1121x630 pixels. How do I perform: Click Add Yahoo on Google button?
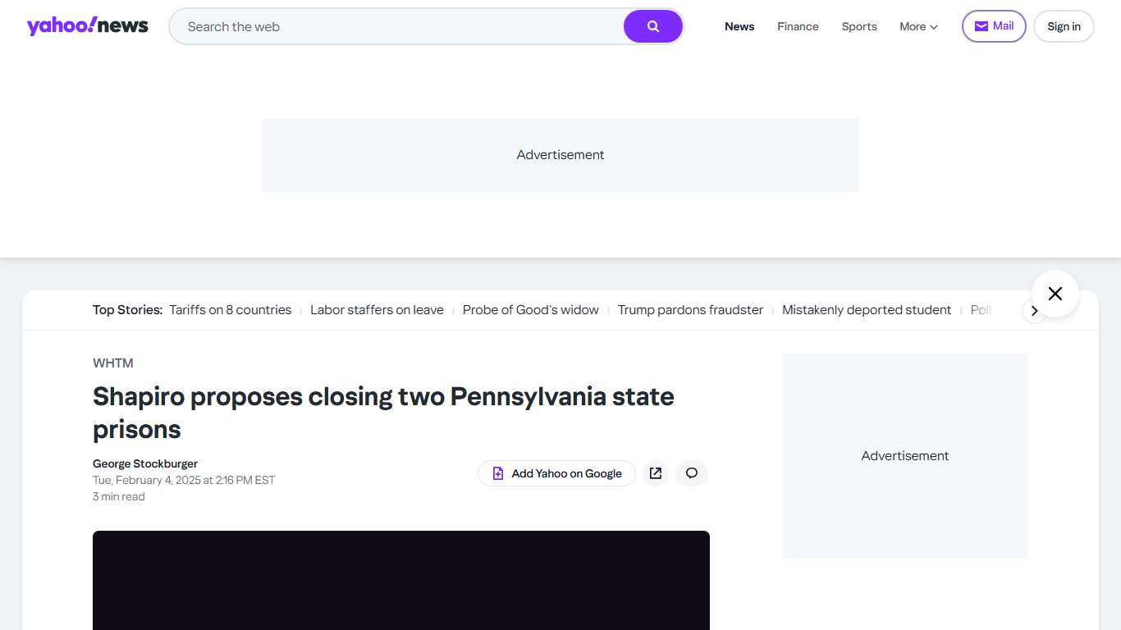click(556, 473)
